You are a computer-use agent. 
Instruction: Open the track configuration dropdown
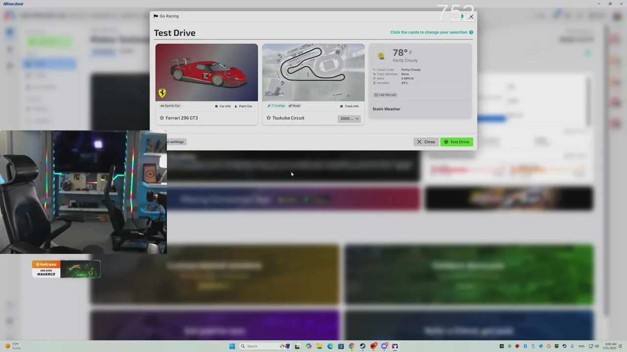tap(349, 119)
